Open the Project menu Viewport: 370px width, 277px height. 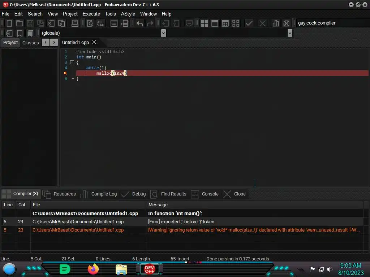pos(70,14)
